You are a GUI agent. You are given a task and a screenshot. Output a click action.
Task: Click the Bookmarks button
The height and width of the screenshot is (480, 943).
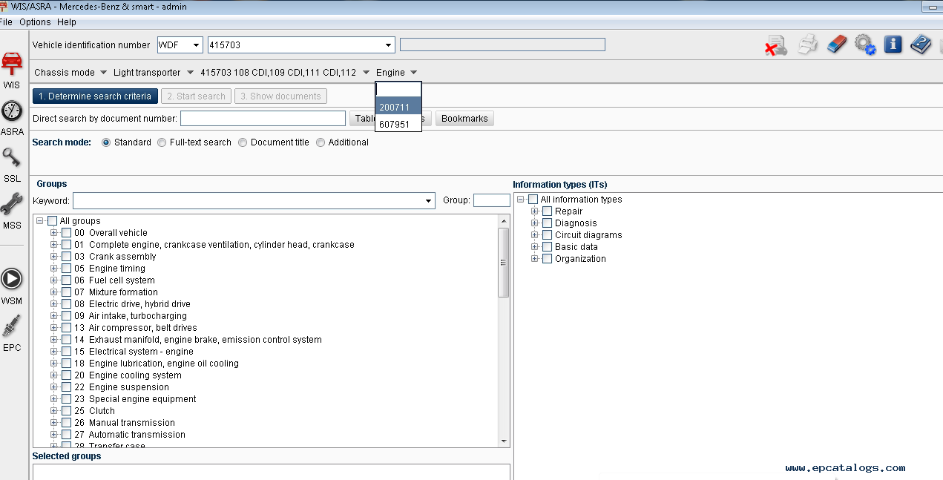[x=464, y=119]
